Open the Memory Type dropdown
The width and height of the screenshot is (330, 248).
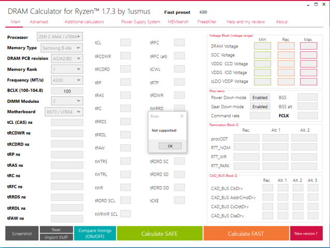(x=62, y=48)
